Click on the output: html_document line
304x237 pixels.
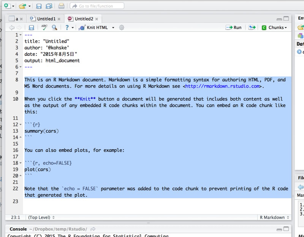(x=52, y=60)
